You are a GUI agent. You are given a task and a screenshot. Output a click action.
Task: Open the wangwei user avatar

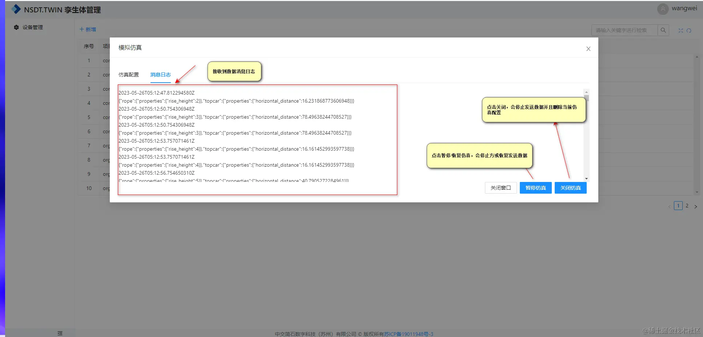663,9
